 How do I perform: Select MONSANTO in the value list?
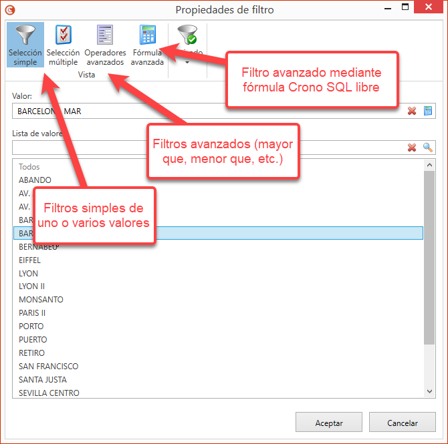(41, 300)
